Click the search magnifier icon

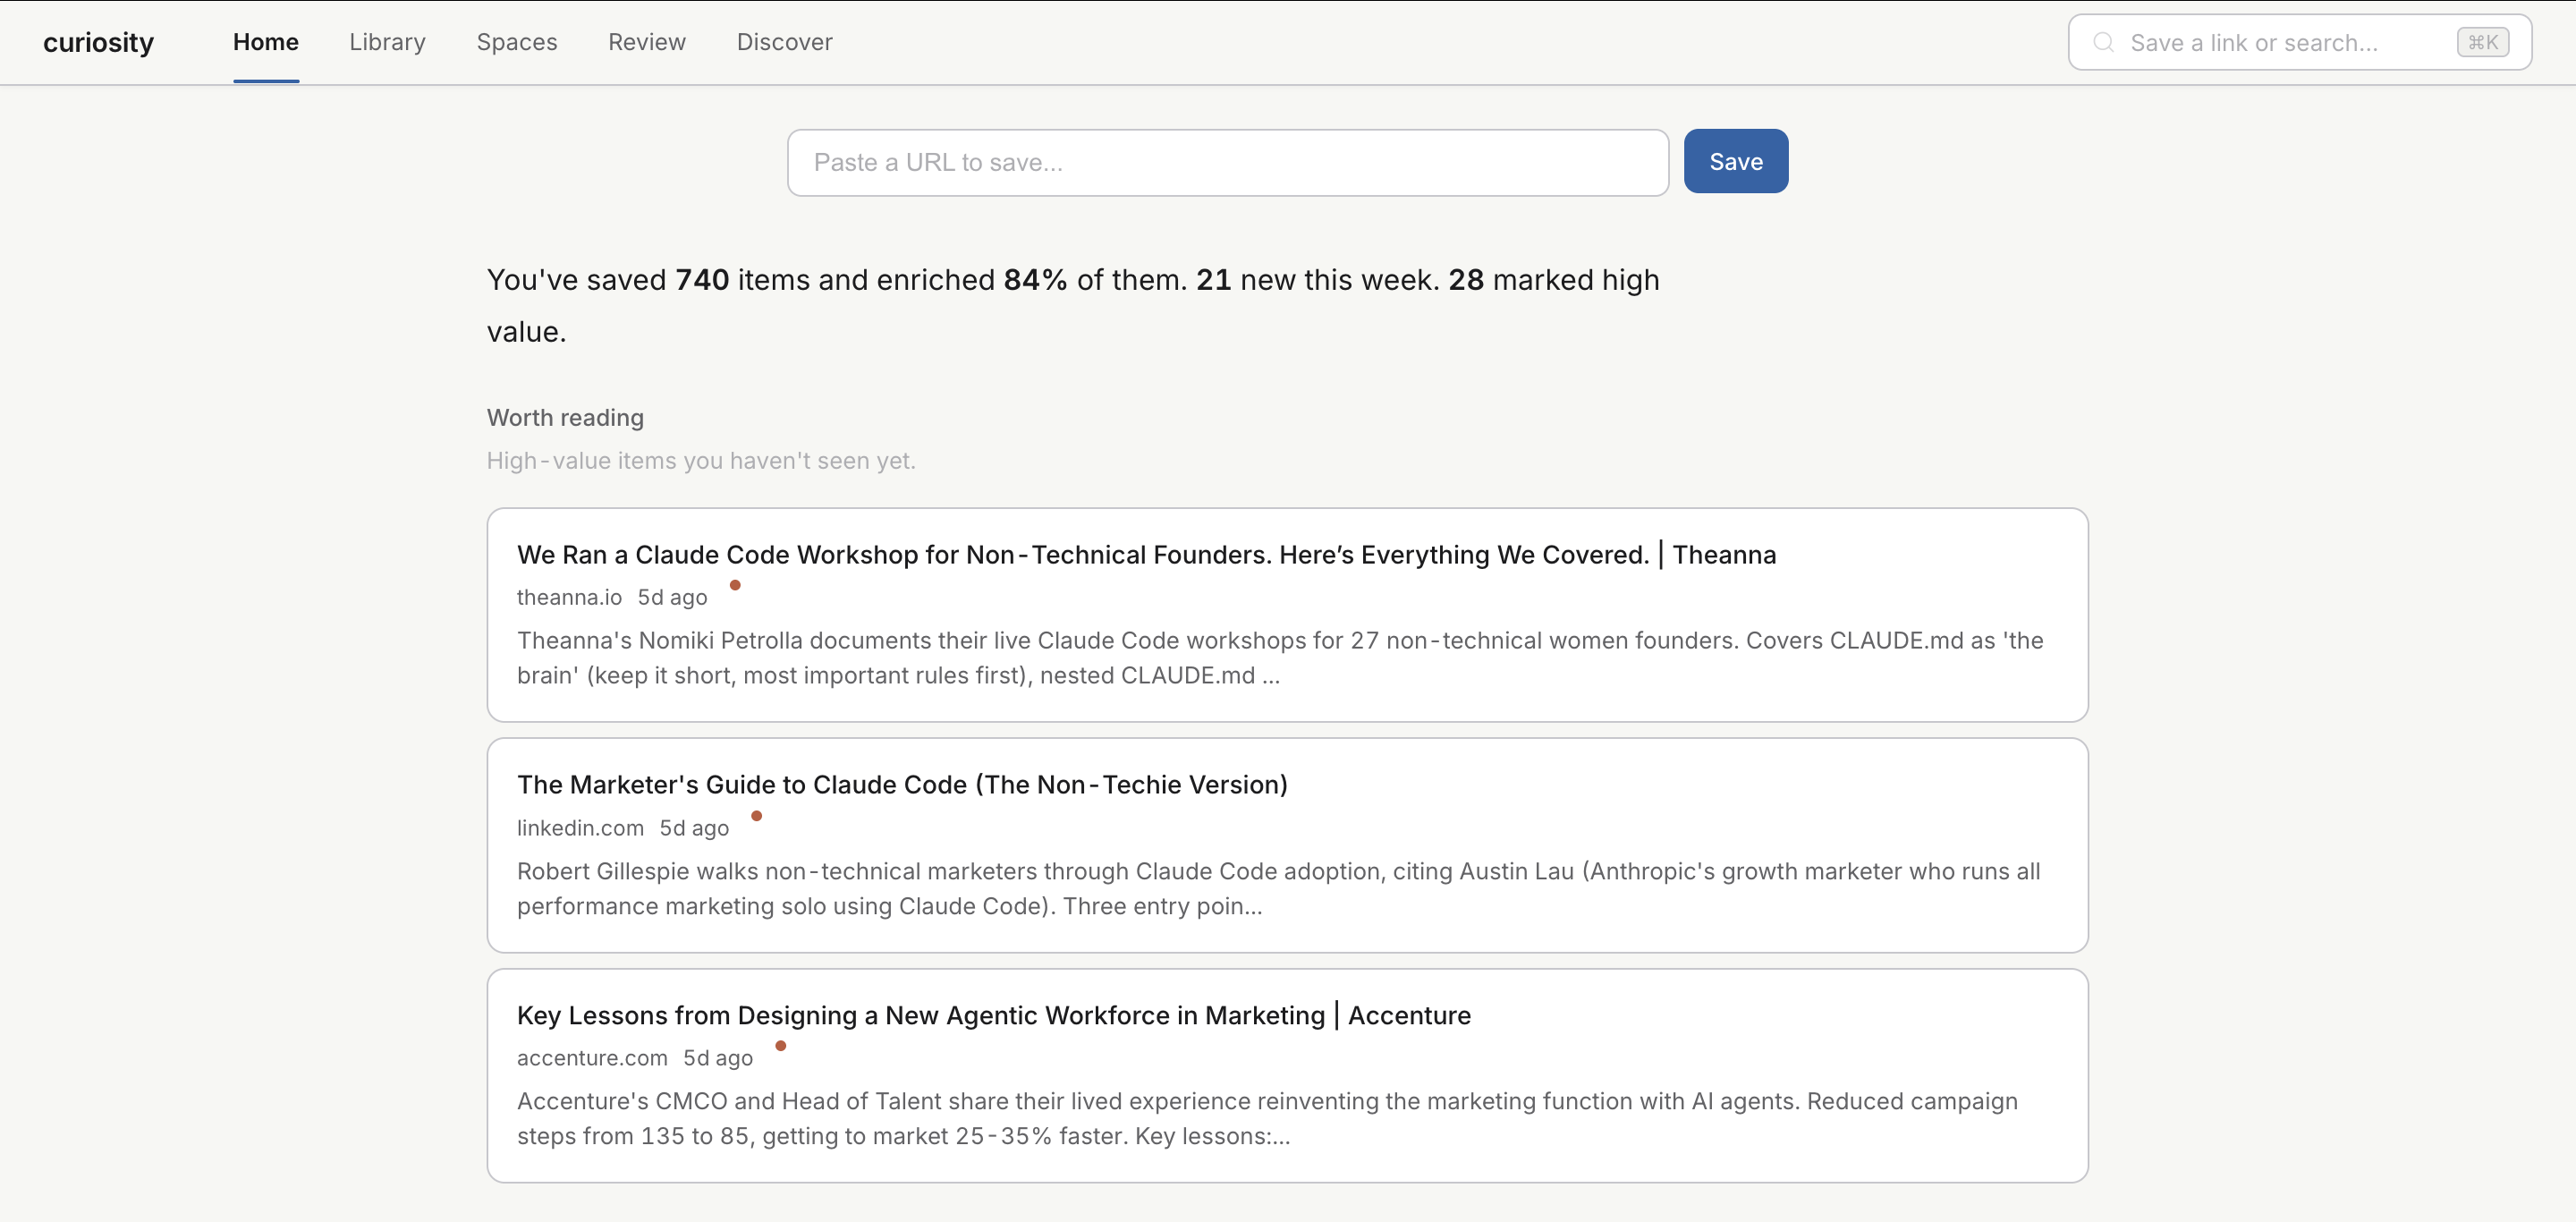[2103, 42]
